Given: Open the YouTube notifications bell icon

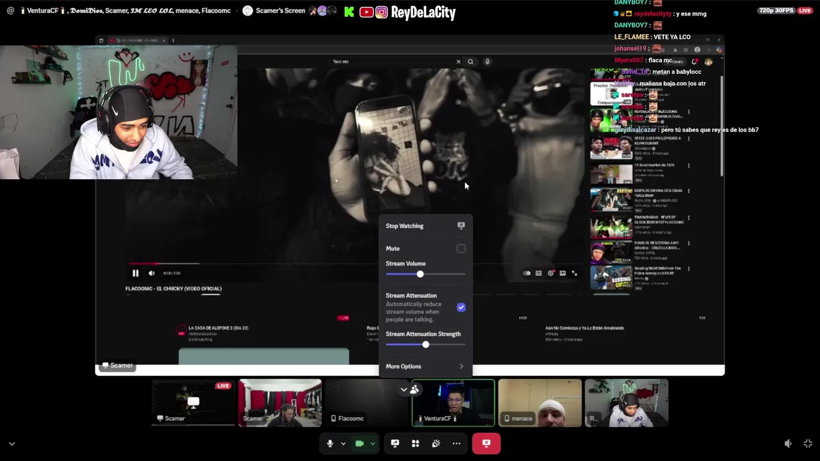Looking at the screenshot, I should [x=695, y=61].
